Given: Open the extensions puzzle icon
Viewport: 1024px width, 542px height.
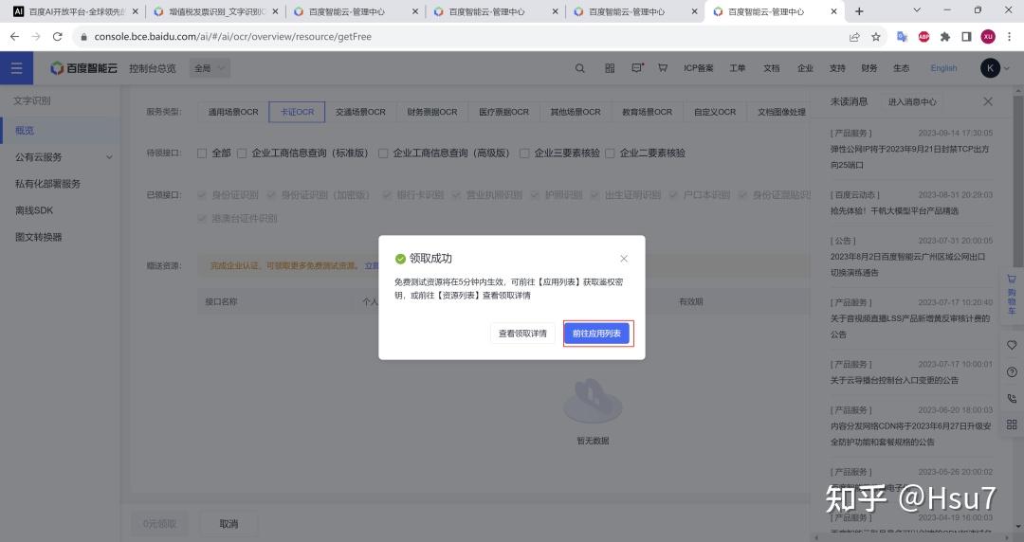Looking at the screenshot, I should click(945, 37).
